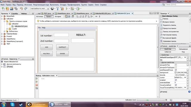Open the defaultCloseOperation dropdown

185,57
